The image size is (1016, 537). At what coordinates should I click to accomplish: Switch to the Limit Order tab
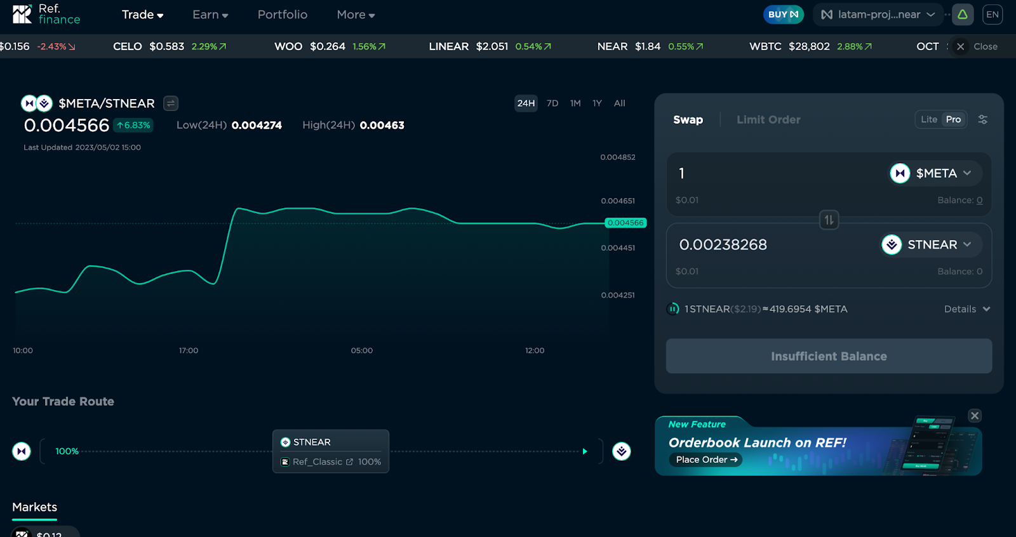(x=768, y=119)
